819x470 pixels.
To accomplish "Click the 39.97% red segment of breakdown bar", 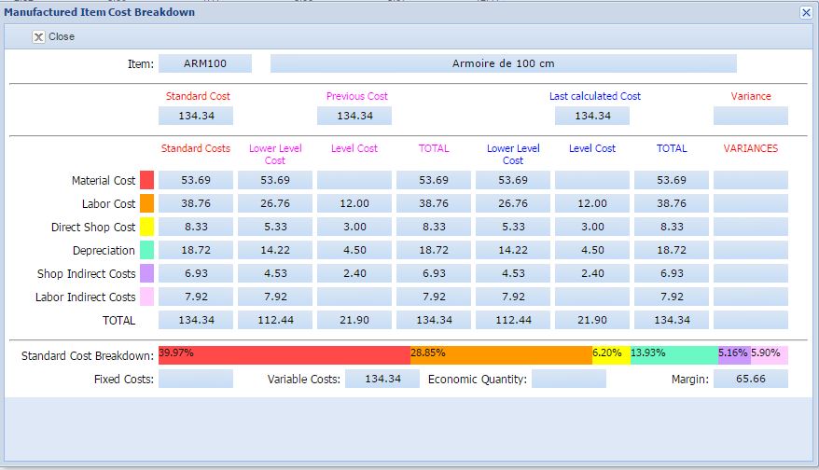I will 285,355.
